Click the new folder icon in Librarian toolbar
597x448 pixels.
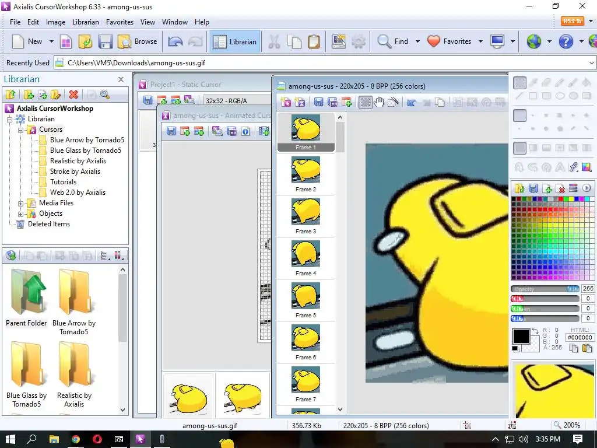[x=29, y=94]
